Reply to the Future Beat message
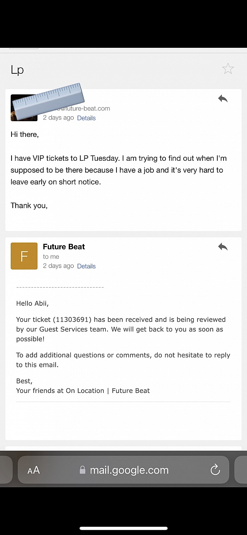Viewport: 247px width, 535px height. click(x=223, y=247)
